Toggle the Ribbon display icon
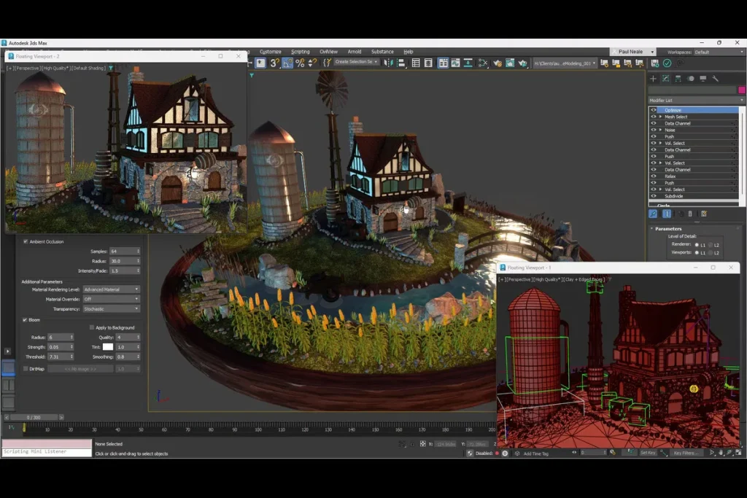This screenshot has width=747, height=498. point(443,63)
